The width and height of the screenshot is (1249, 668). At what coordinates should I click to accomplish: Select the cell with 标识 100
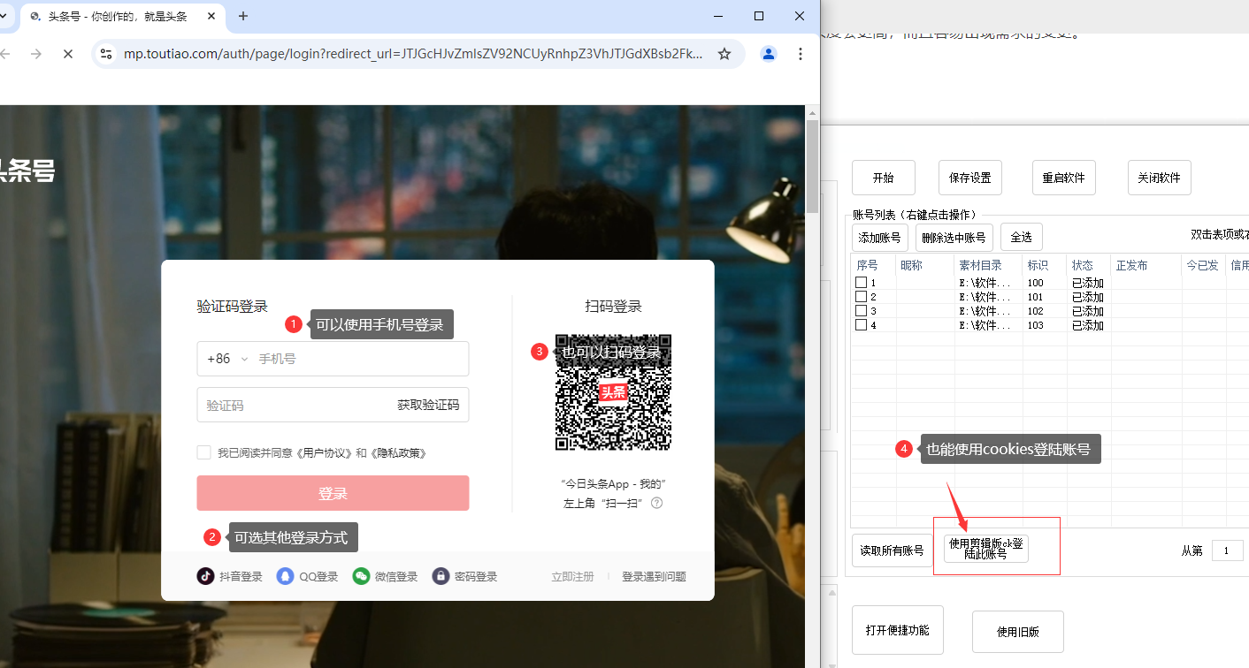(1045, 283)
